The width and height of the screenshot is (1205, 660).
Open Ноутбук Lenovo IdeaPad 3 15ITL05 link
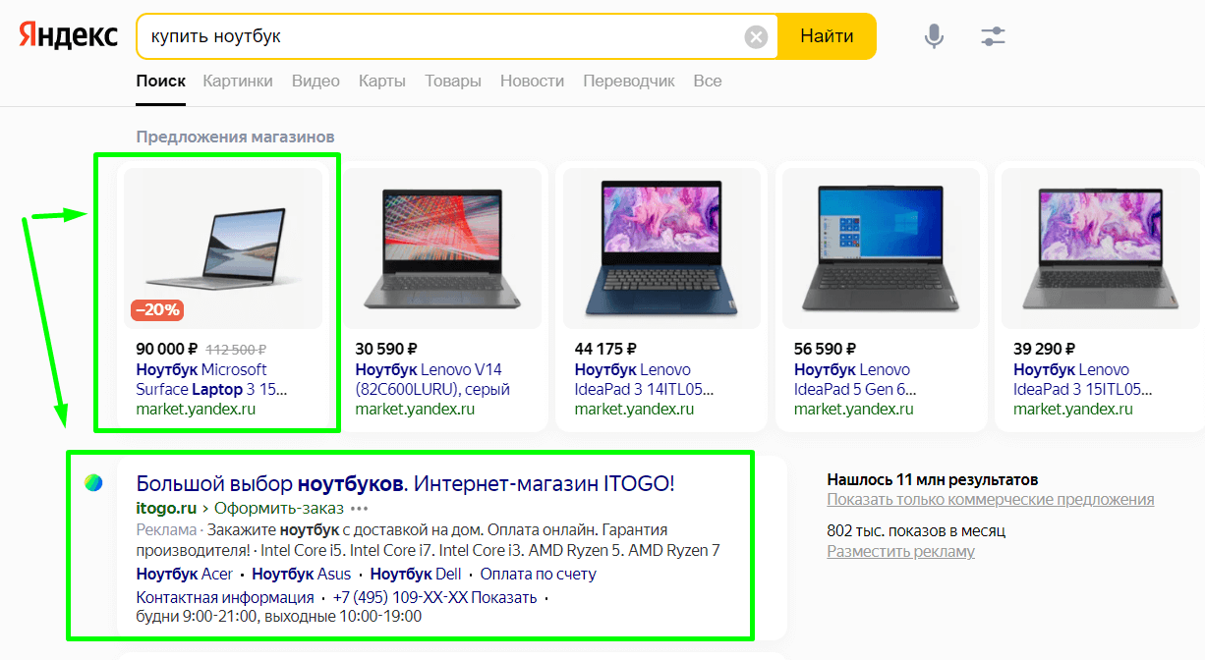[1084, 379]
